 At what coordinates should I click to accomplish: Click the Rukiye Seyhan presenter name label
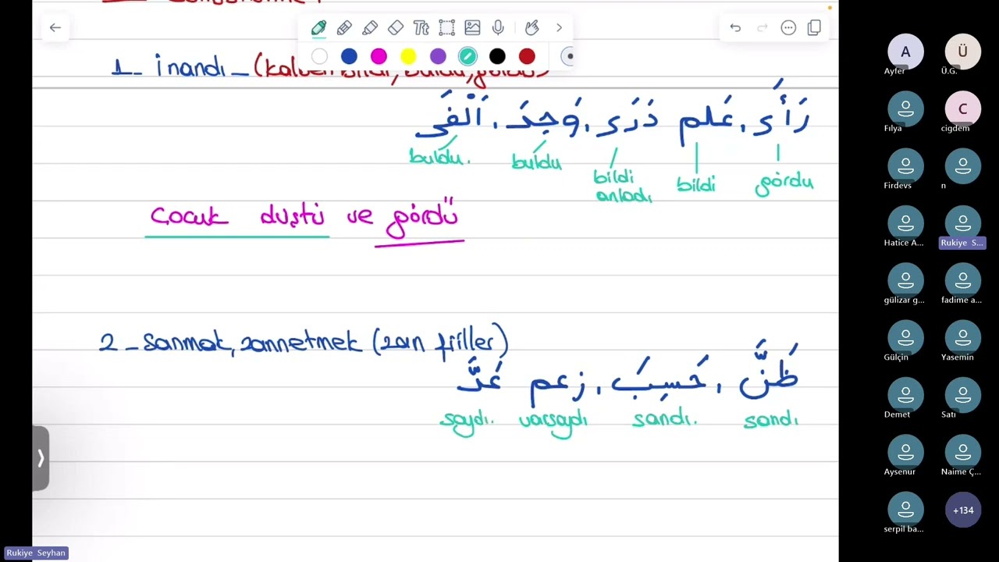point(36,553)
